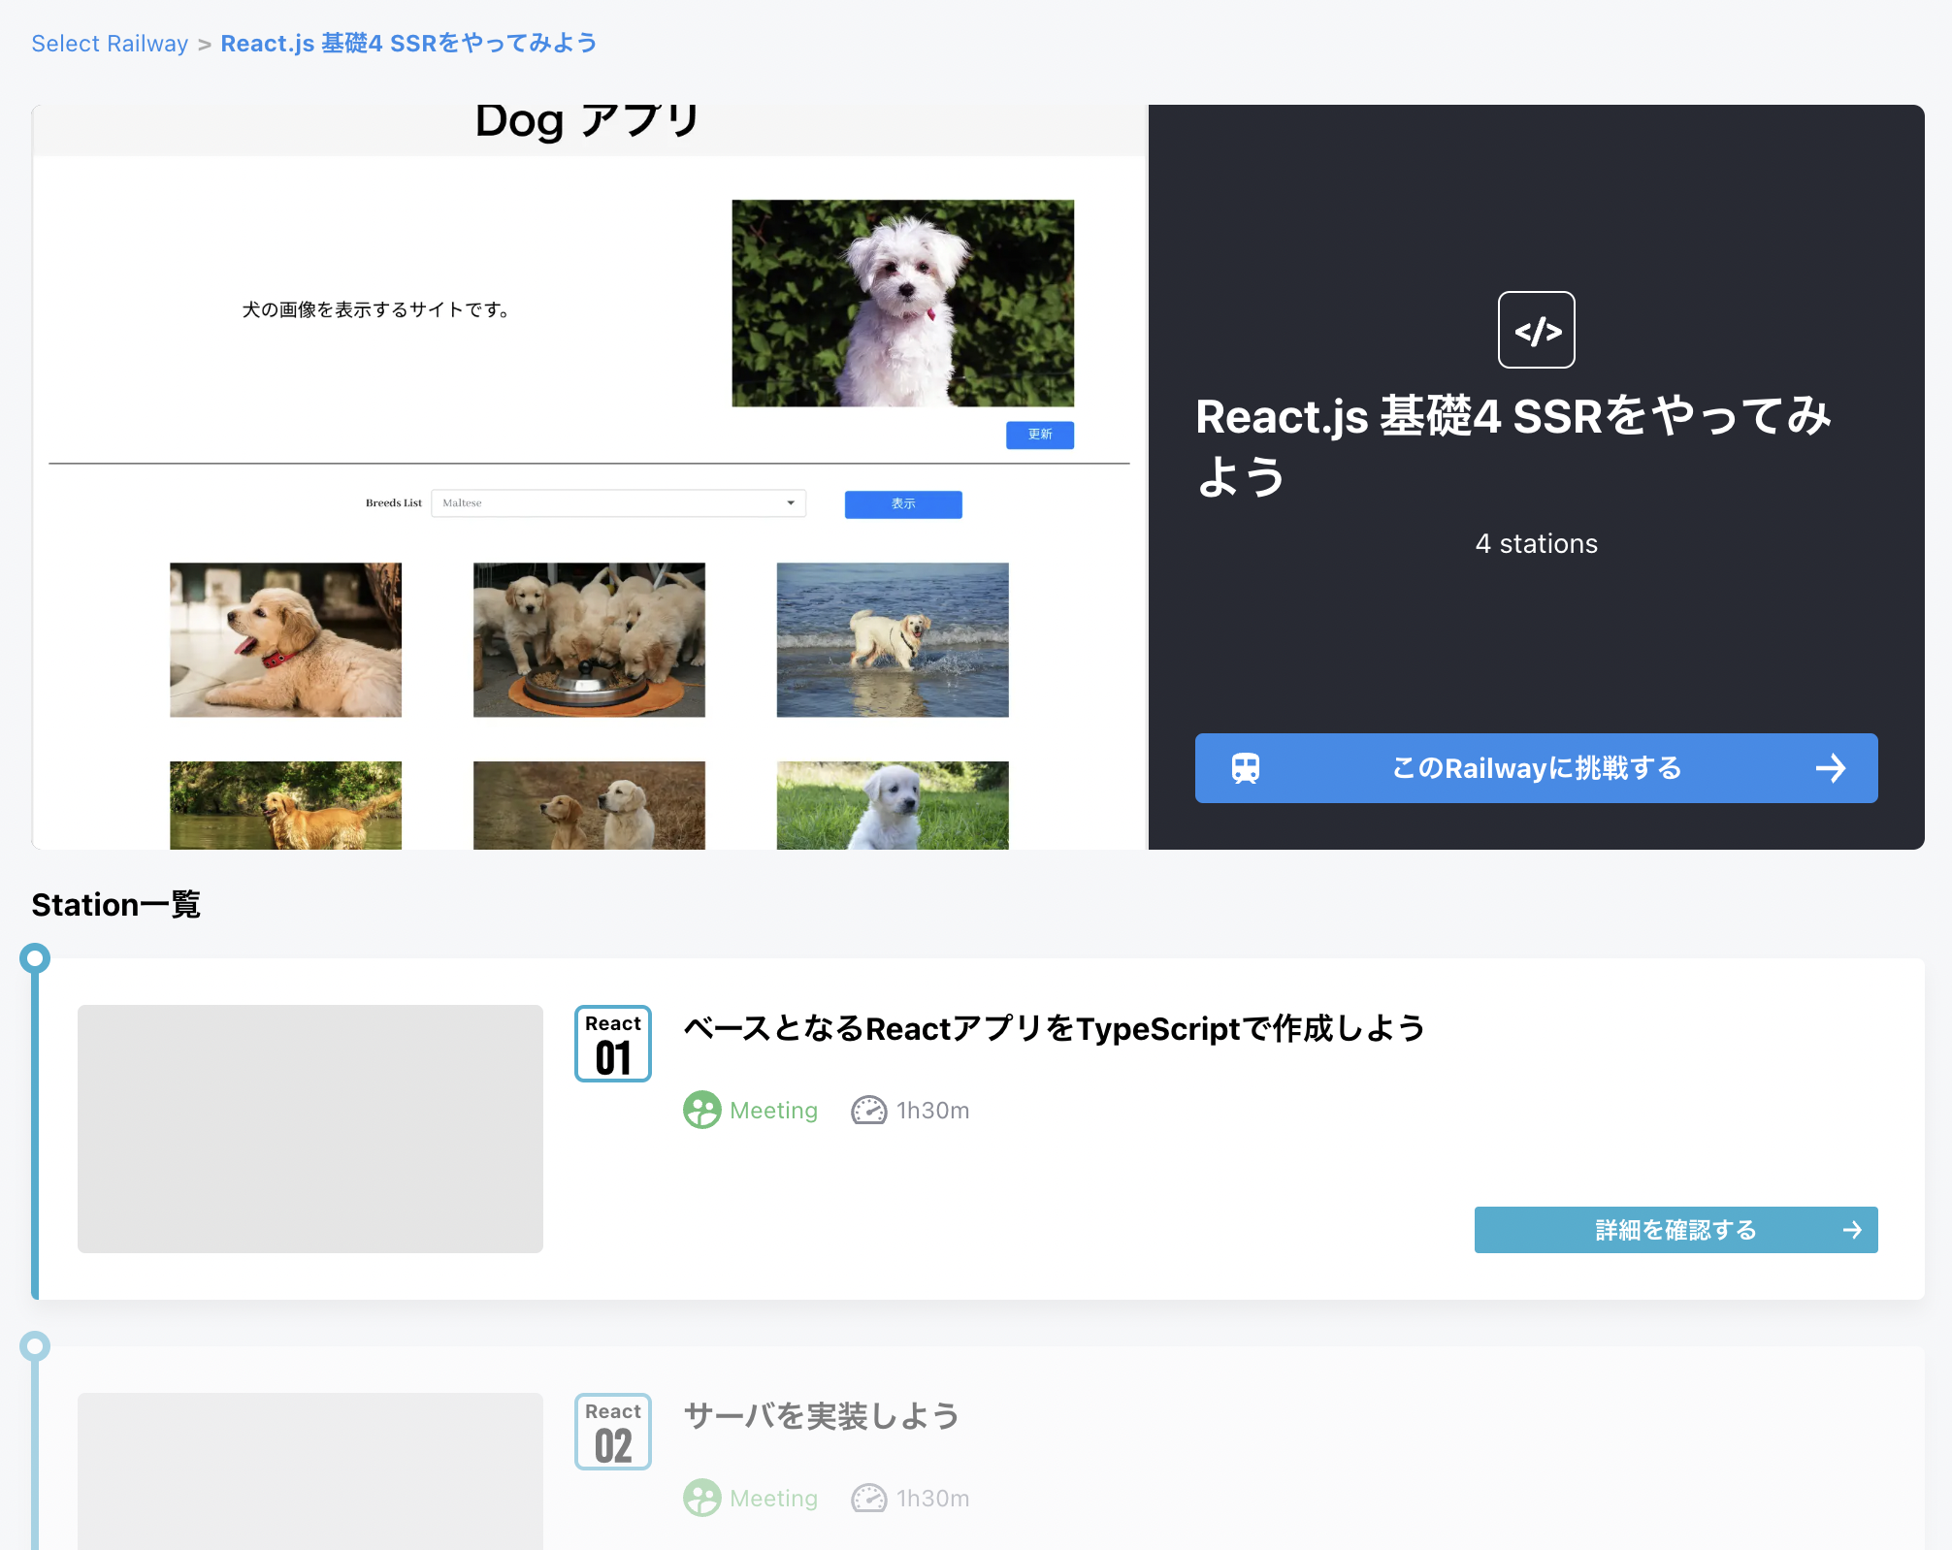The height and width of the screenshot is (1550, 1952).
Task: Click the train icon on challenge button
Action: (1246, 768)
